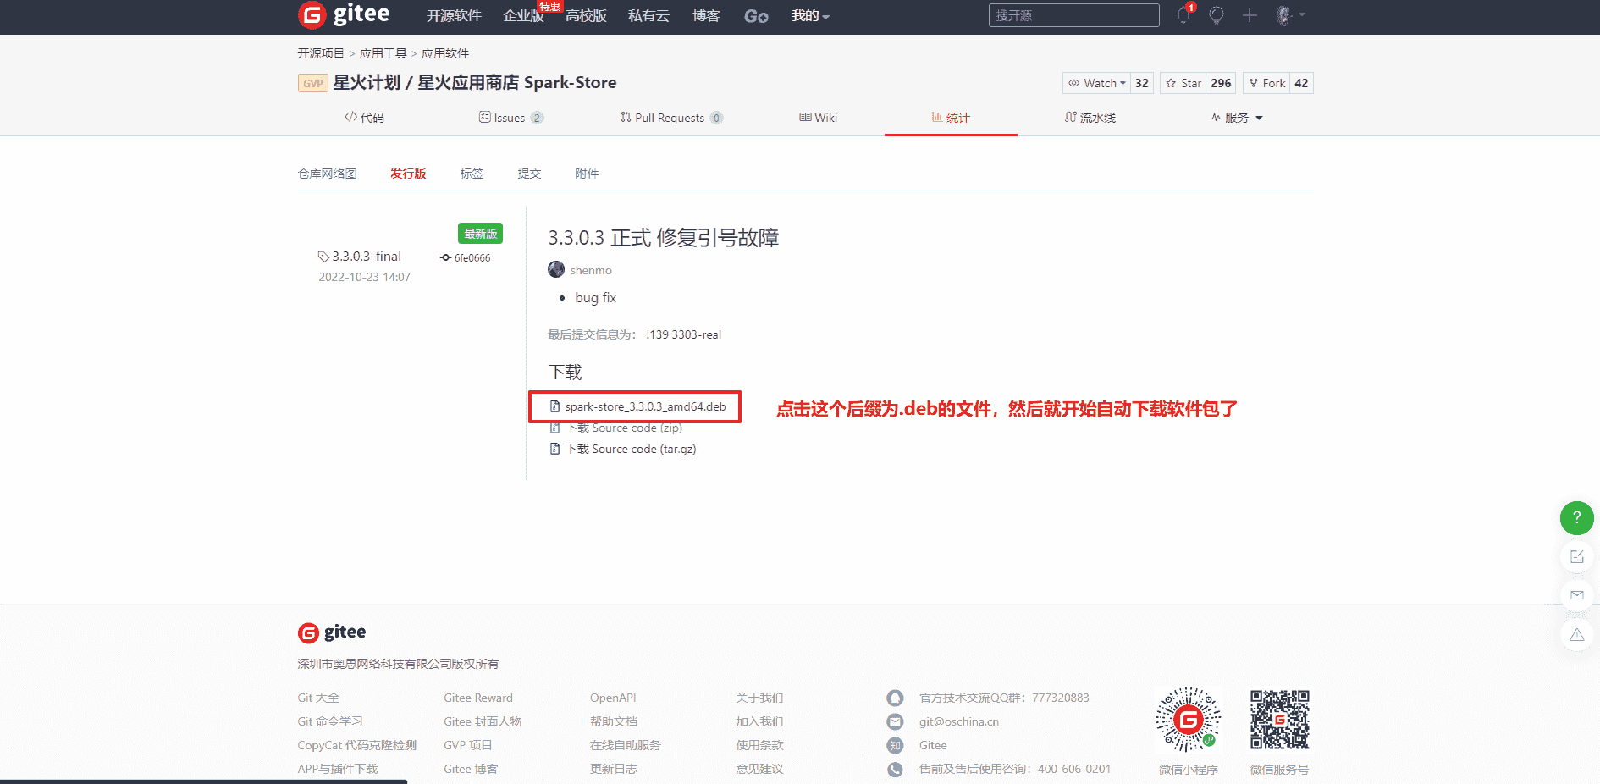This screenshot has width=1600, height=784.
Task: Click the Gitee logo in top bar
Action: 344,15
